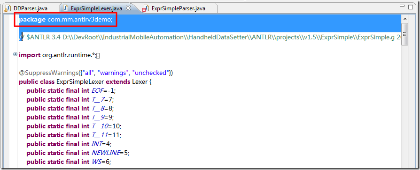Click the EOF=-1 constant line
The height and width of the screenshot is (170, 420).
[71, 91]
